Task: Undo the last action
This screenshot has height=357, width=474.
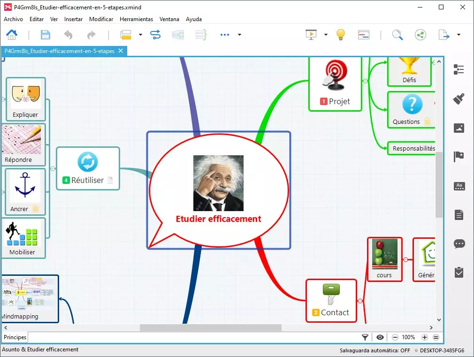Action: point(68,35)
